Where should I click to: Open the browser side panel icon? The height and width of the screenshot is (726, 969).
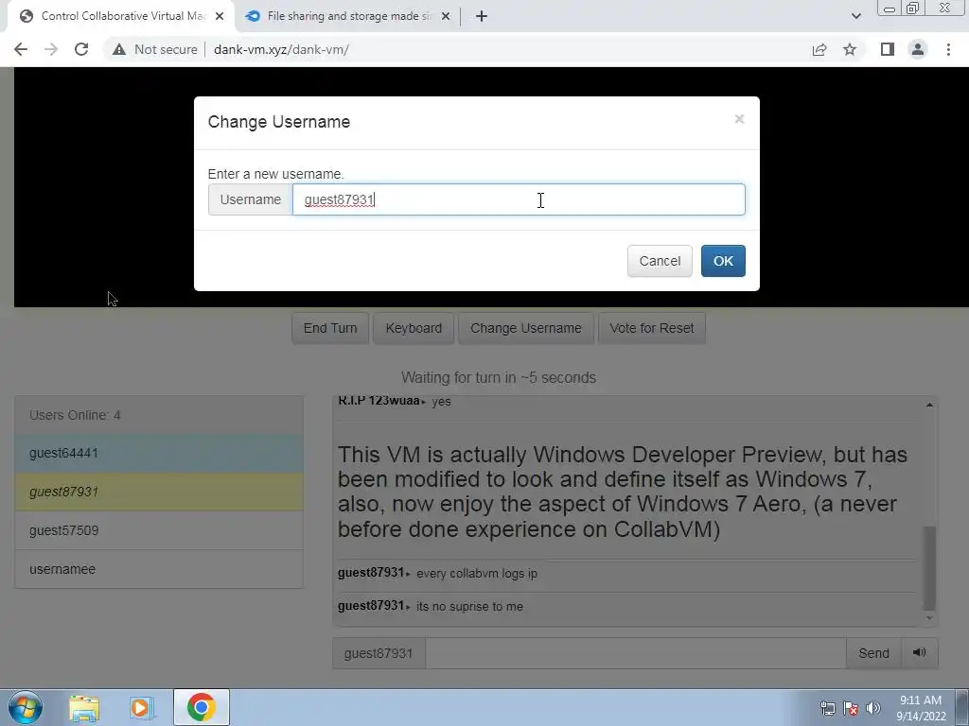pos(888,49)
